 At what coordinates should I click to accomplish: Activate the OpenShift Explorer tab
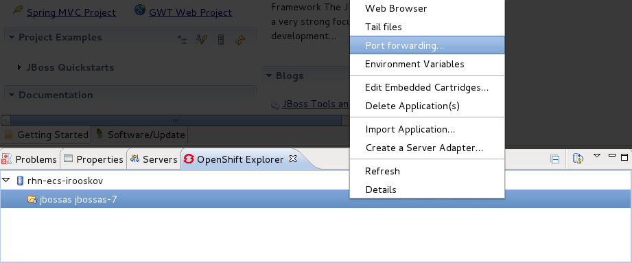240,159
